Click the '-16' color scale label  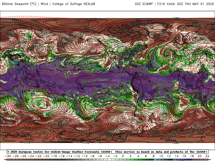point(62,156)
